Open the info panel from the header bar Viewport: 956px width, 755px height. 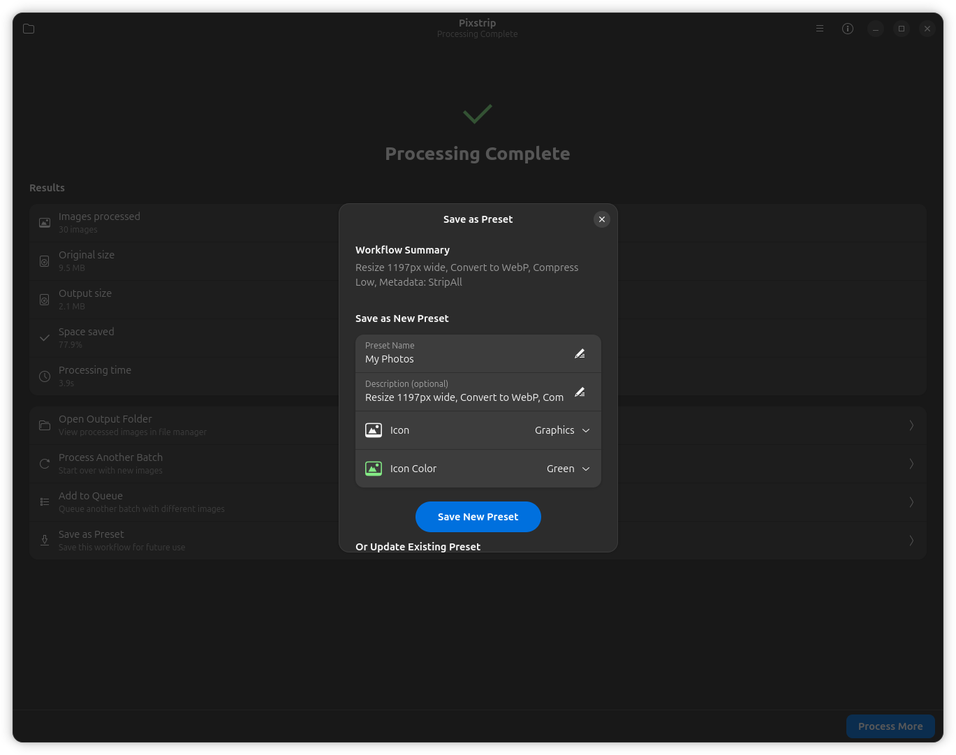848,29
